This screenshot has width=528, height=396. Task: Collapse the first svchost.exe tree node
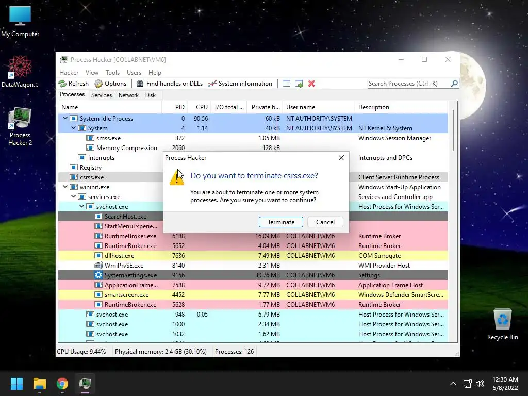(x=82, y=206)
